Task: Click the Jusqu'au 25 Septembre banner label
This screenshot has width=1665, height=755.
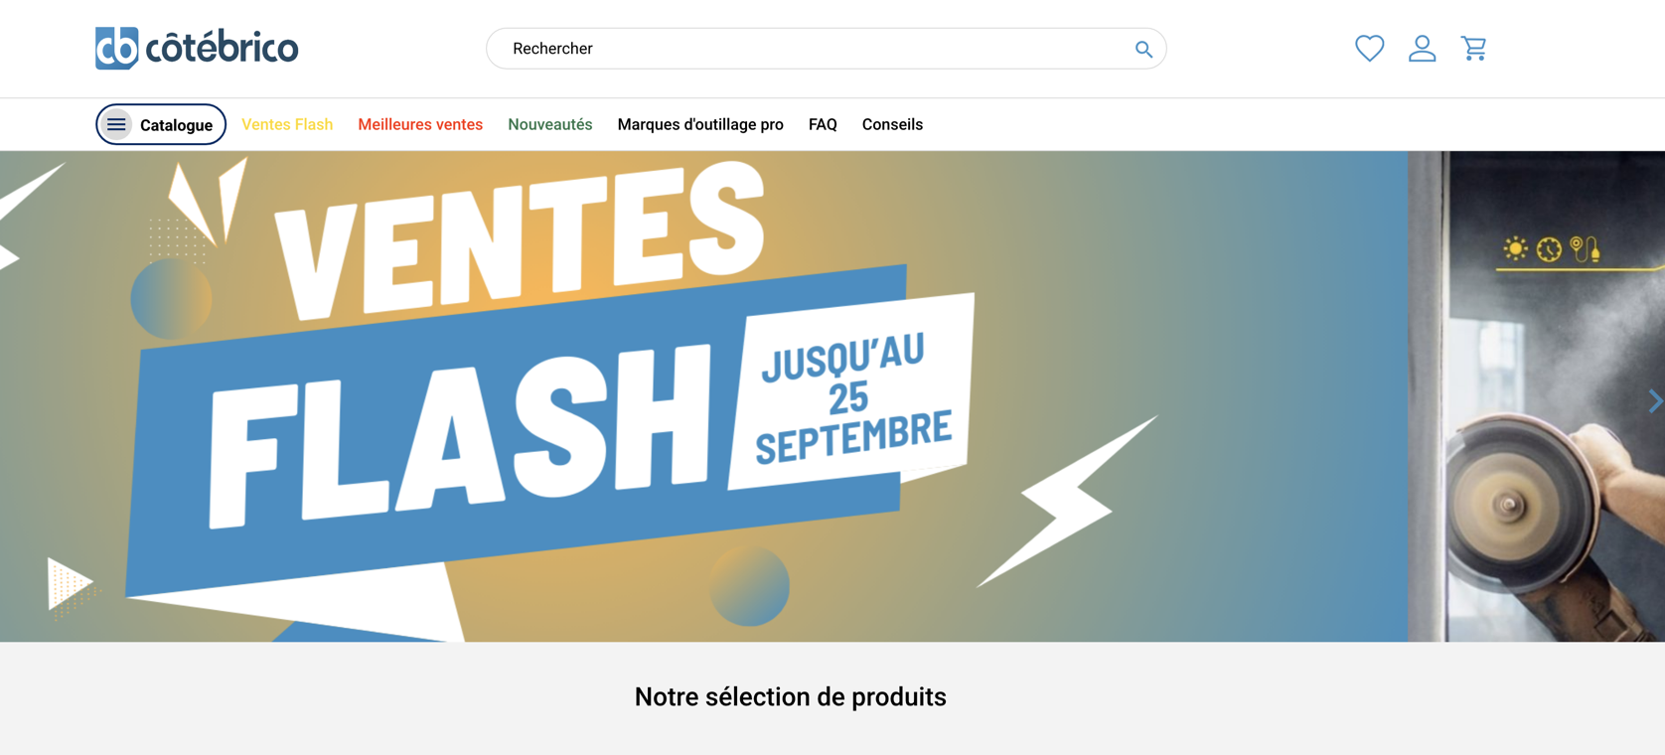Action: [x=852, y=395]
